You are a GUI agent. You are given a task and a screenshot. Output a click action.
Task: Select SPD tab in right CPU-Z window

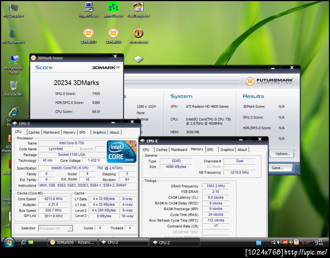pos(210,150)
